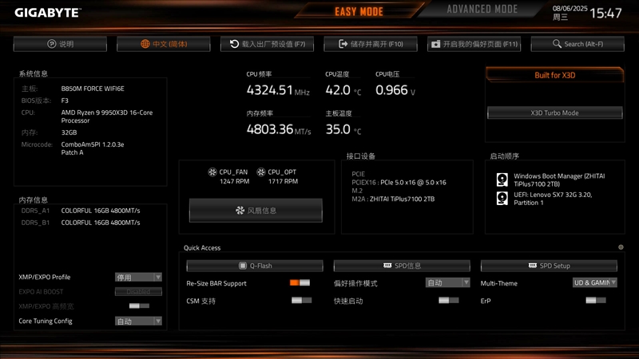Click the AMD Ryzen 9 9950X3D text
This screenshot has height=359, width=639.
(x=107, y=116)
